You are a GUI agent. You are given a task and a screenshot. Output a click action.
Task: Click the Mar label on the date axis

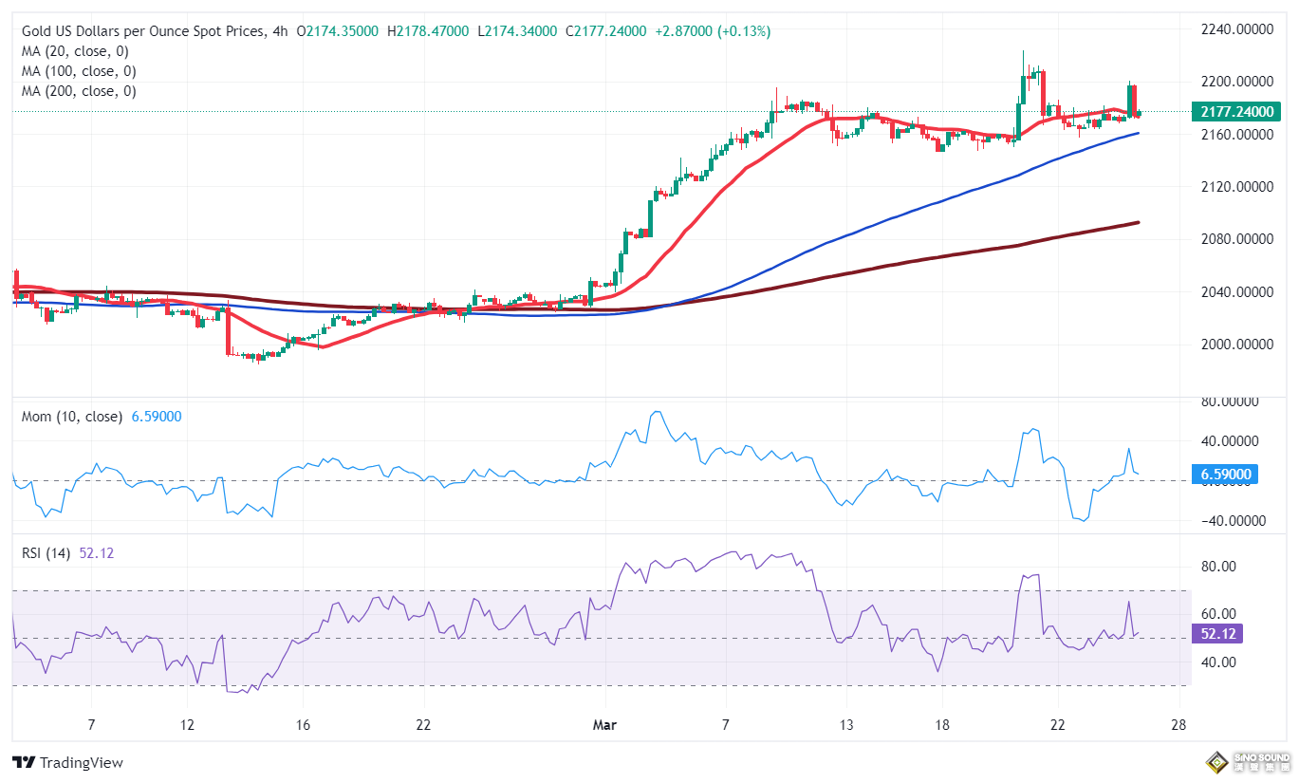point(603,724)
